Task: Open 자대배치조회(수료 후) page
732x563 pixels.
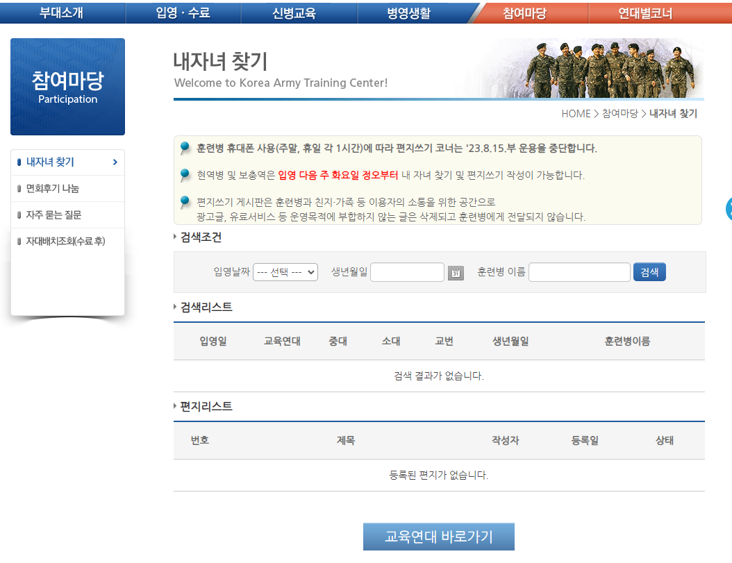Action: (62, 242)
